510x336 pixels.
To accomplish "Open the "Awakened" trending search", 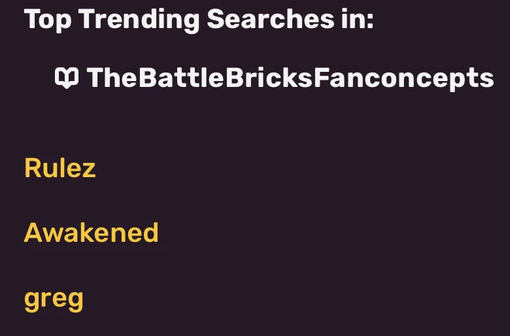I will pos(92,233).
